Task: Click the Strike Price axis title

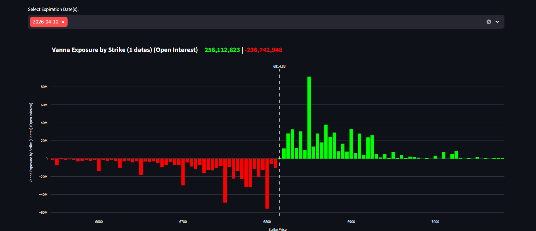Action: pyautogui.click(x=277, y=229)
